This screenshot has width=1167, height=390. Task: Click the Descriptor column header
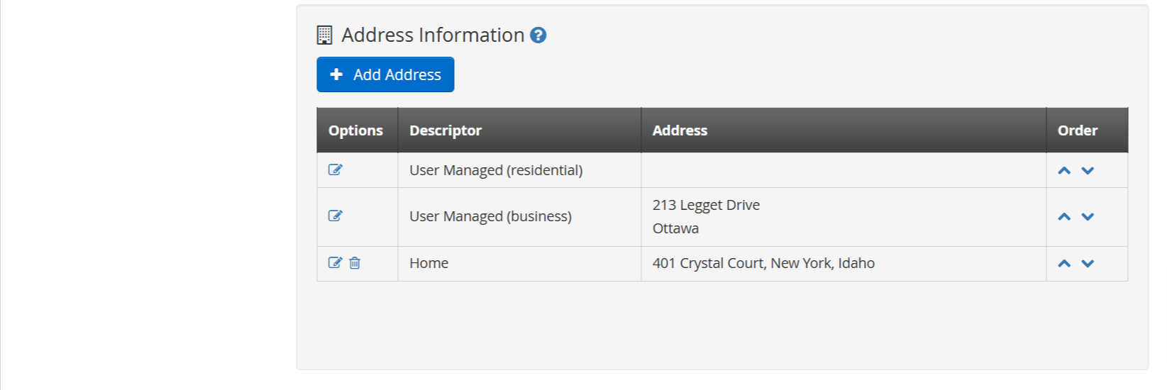coord(519,130)
